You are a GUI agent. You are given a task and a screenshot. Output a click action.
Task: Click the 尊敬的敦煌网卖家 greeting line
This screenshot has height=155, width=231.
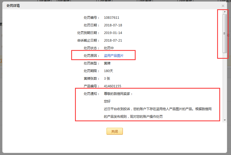[x=118, y=94]
